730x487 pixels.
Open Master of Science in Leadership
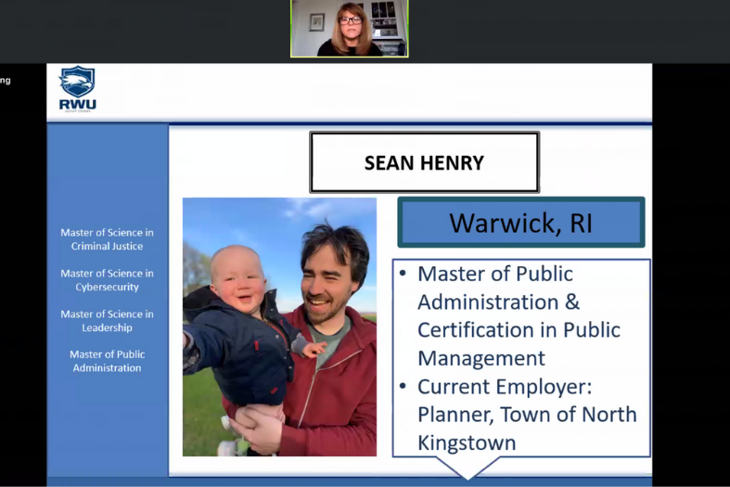click(x=107, y=321)
